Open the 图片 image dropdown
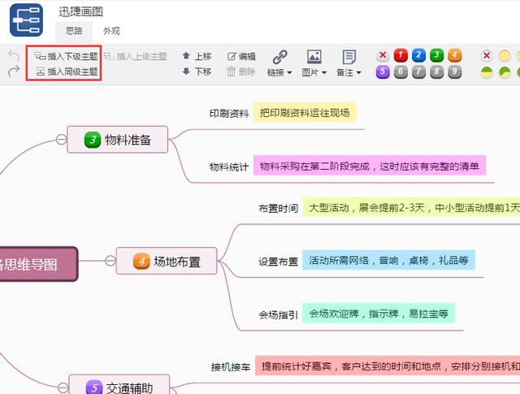The width and height of the screenshot is (520, 394). 314,64
